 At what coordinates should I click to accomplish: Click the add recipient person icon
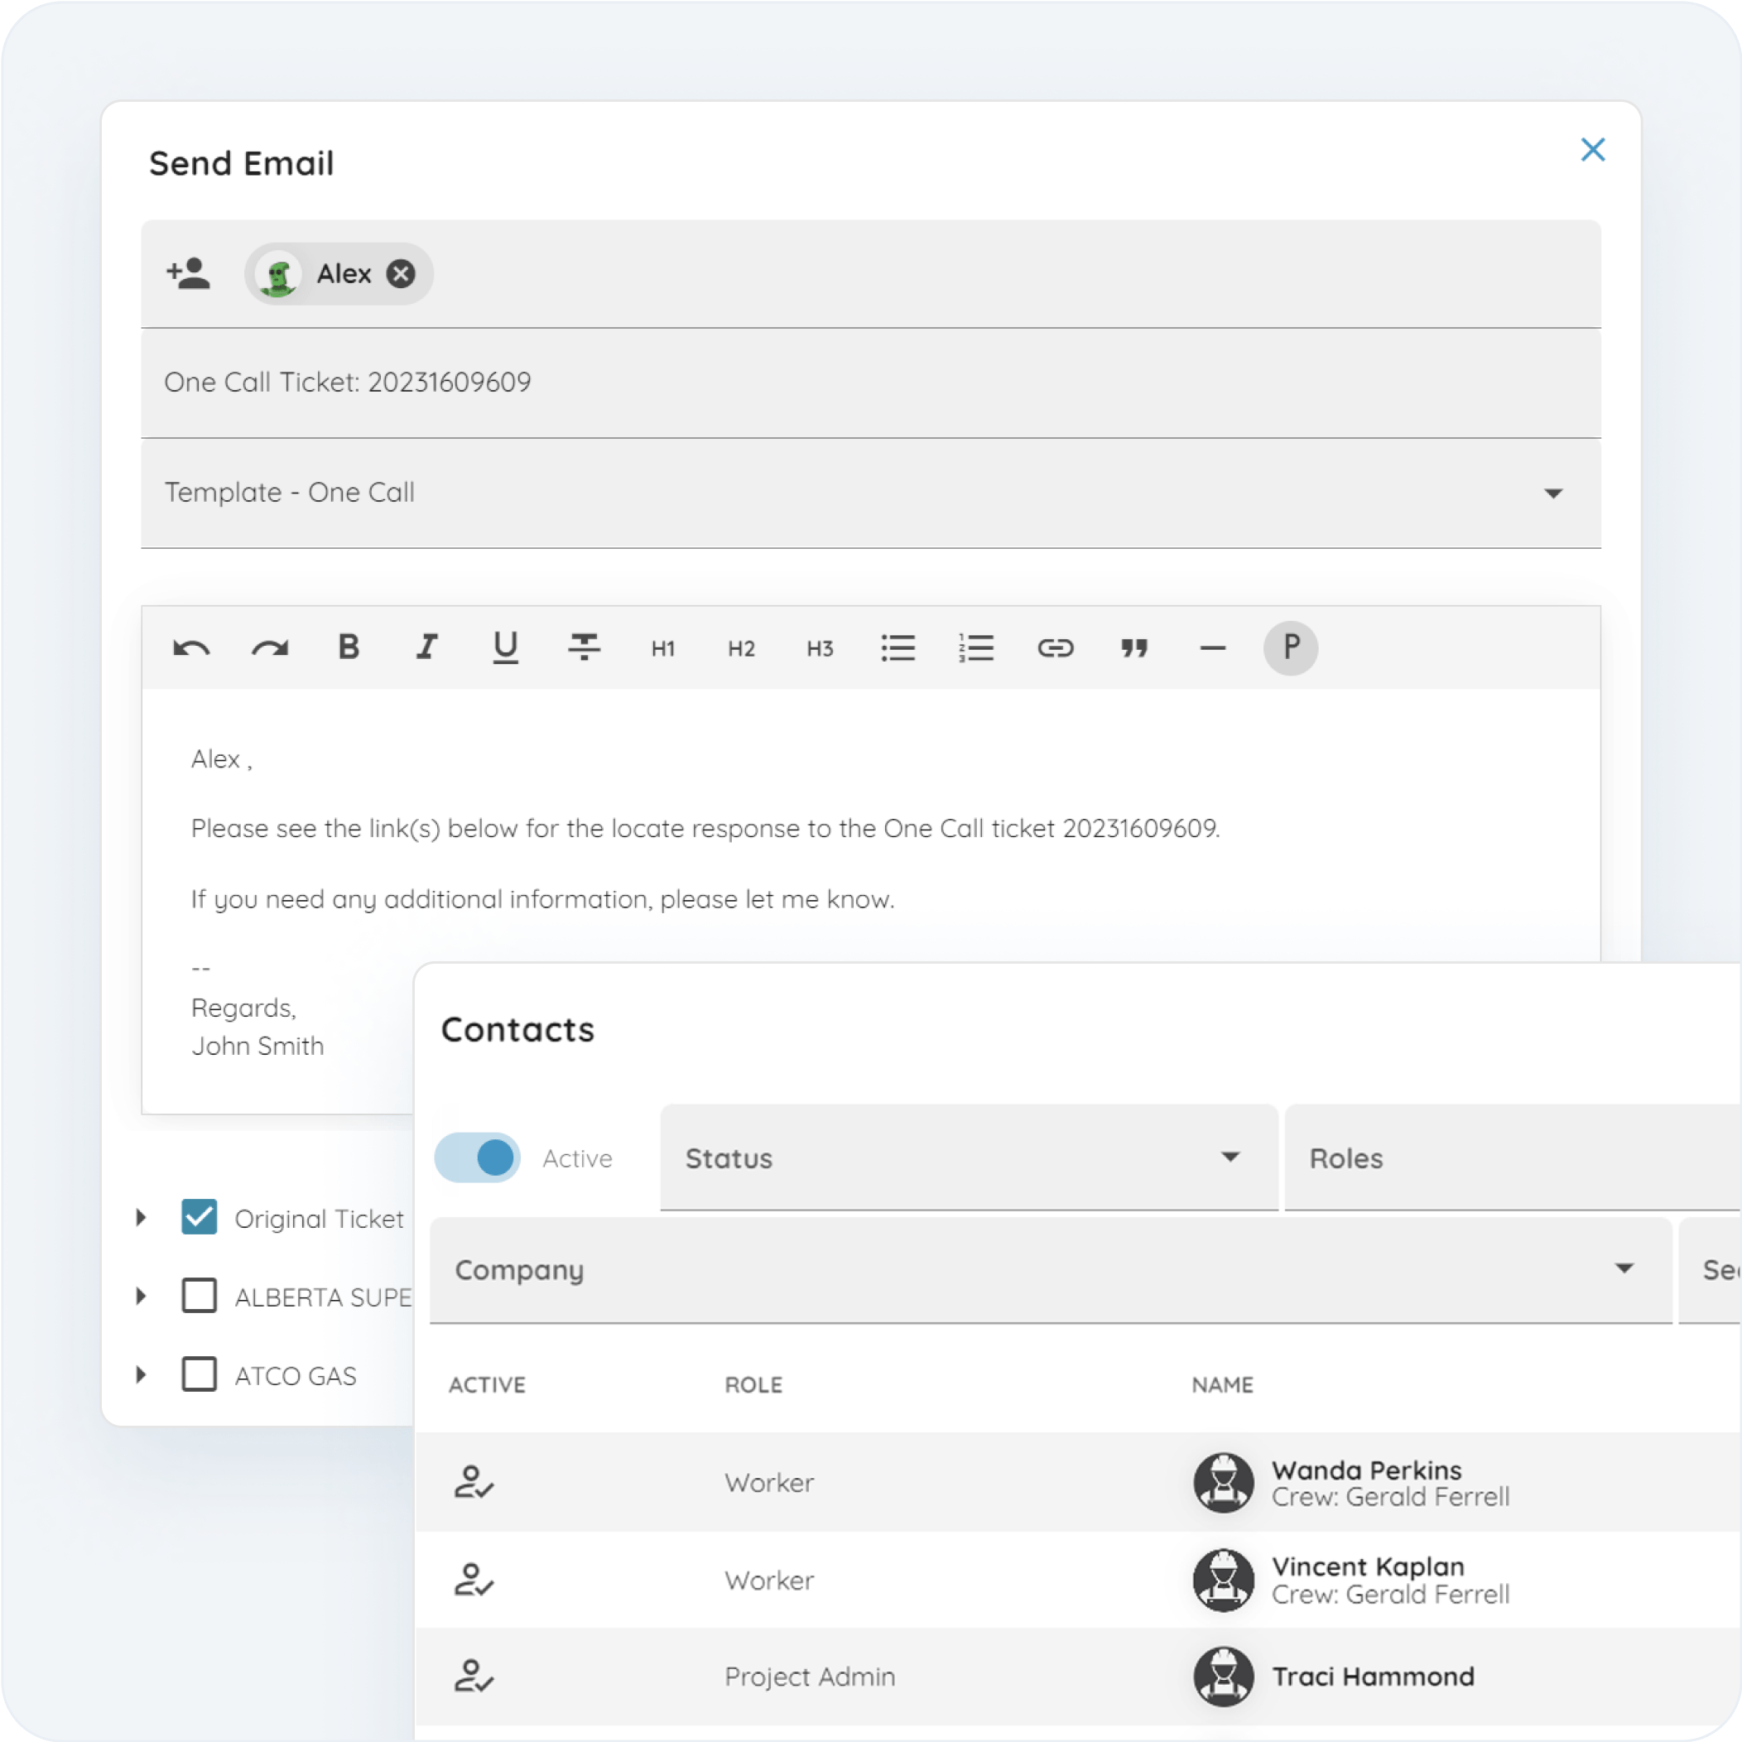189,273
